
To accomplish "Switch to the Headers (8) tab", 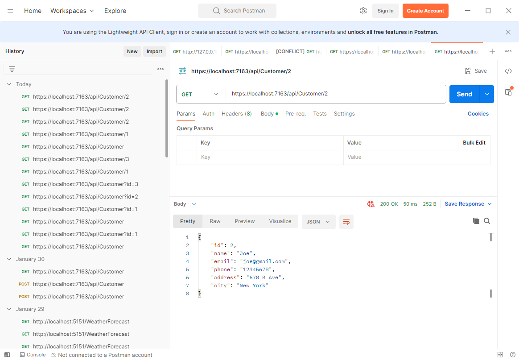I will tap(236, 114).
